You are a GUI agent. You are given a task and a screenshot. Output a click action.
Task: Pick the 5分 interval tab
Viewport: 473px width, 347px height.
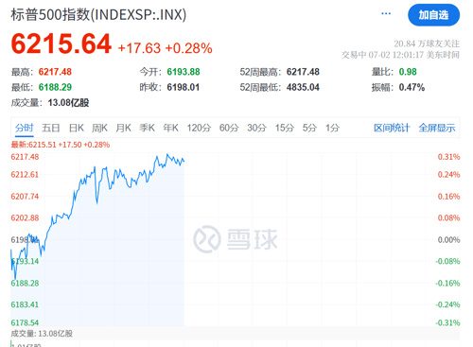309,128
